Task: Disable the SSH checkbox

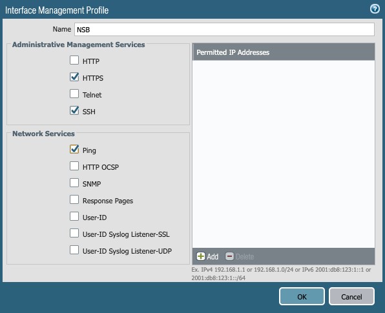Action: pyautogui.click(x=74, y=110)
